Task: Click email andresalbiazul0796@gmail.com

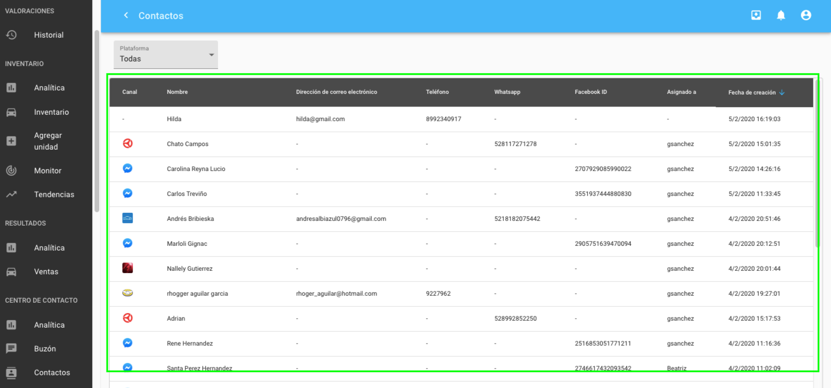Action: pos(341,219)
